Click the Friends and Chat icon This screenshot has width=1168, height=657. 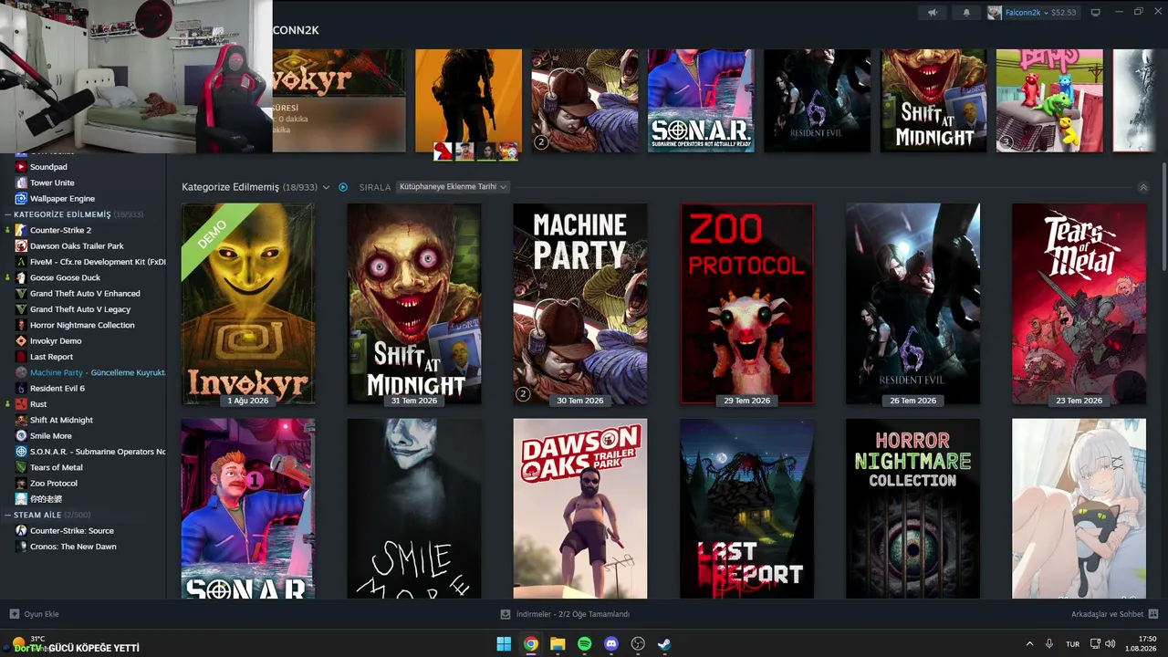1153,614
